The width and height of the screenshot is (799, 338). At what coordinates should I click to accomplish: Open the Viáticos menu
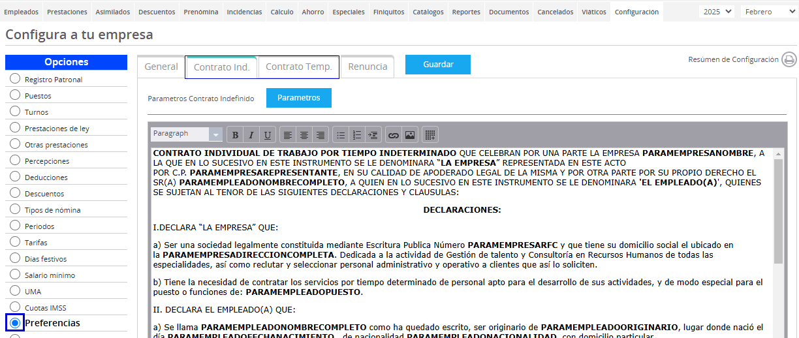[594, 12]
